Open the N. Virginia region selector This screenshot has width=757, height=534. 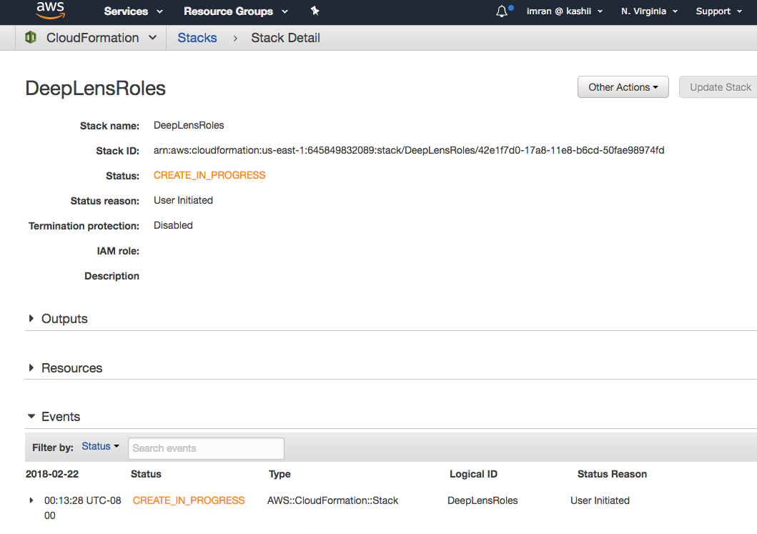[649, 11]
